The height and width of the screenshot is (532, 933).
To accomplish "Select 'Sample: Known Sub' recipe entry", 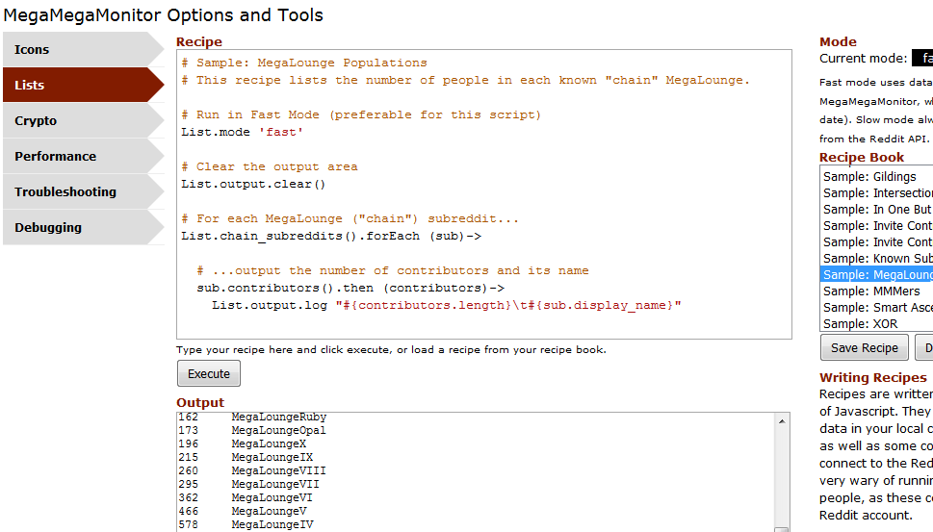I will [874, 259].
